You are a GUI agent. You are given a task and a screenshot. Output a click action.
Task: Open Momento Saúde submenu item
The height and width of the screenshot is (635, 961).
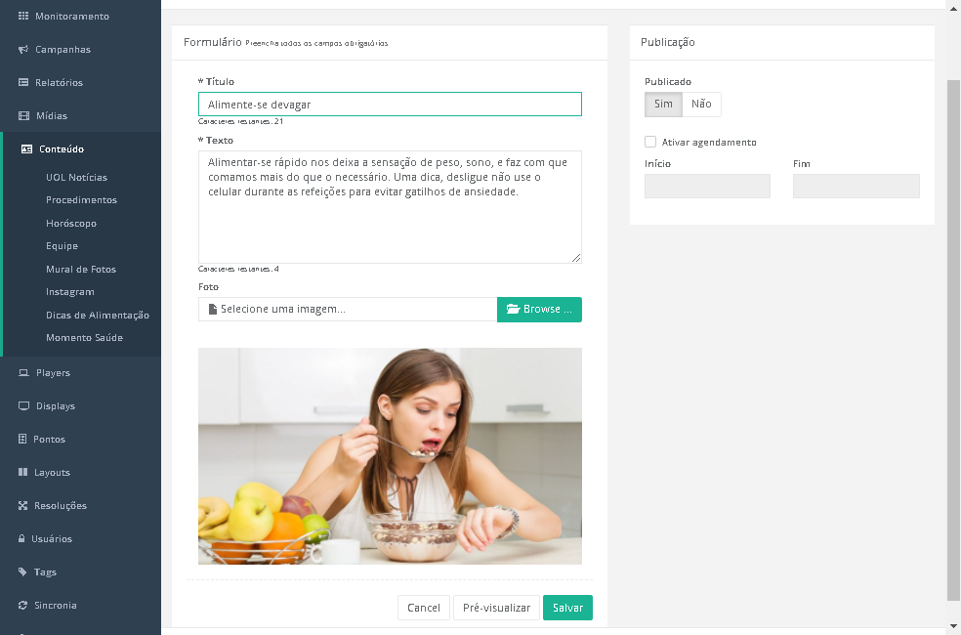pos(85,338)
